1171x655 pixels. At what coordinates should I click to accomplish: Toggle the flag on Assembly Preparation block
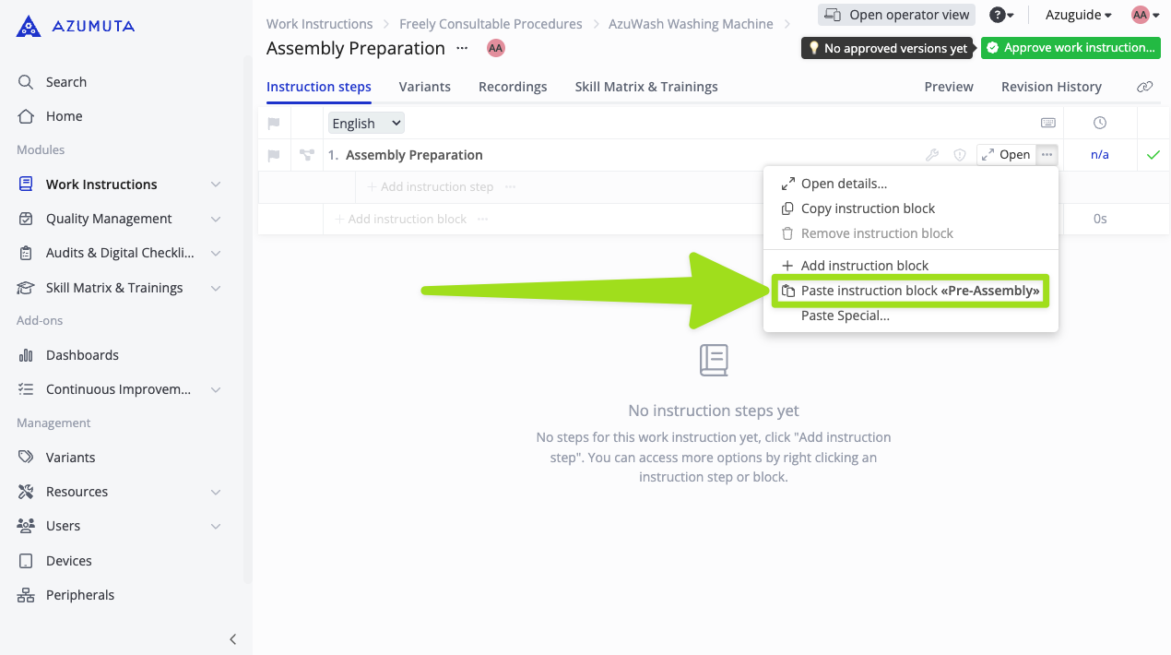(274, 155)
